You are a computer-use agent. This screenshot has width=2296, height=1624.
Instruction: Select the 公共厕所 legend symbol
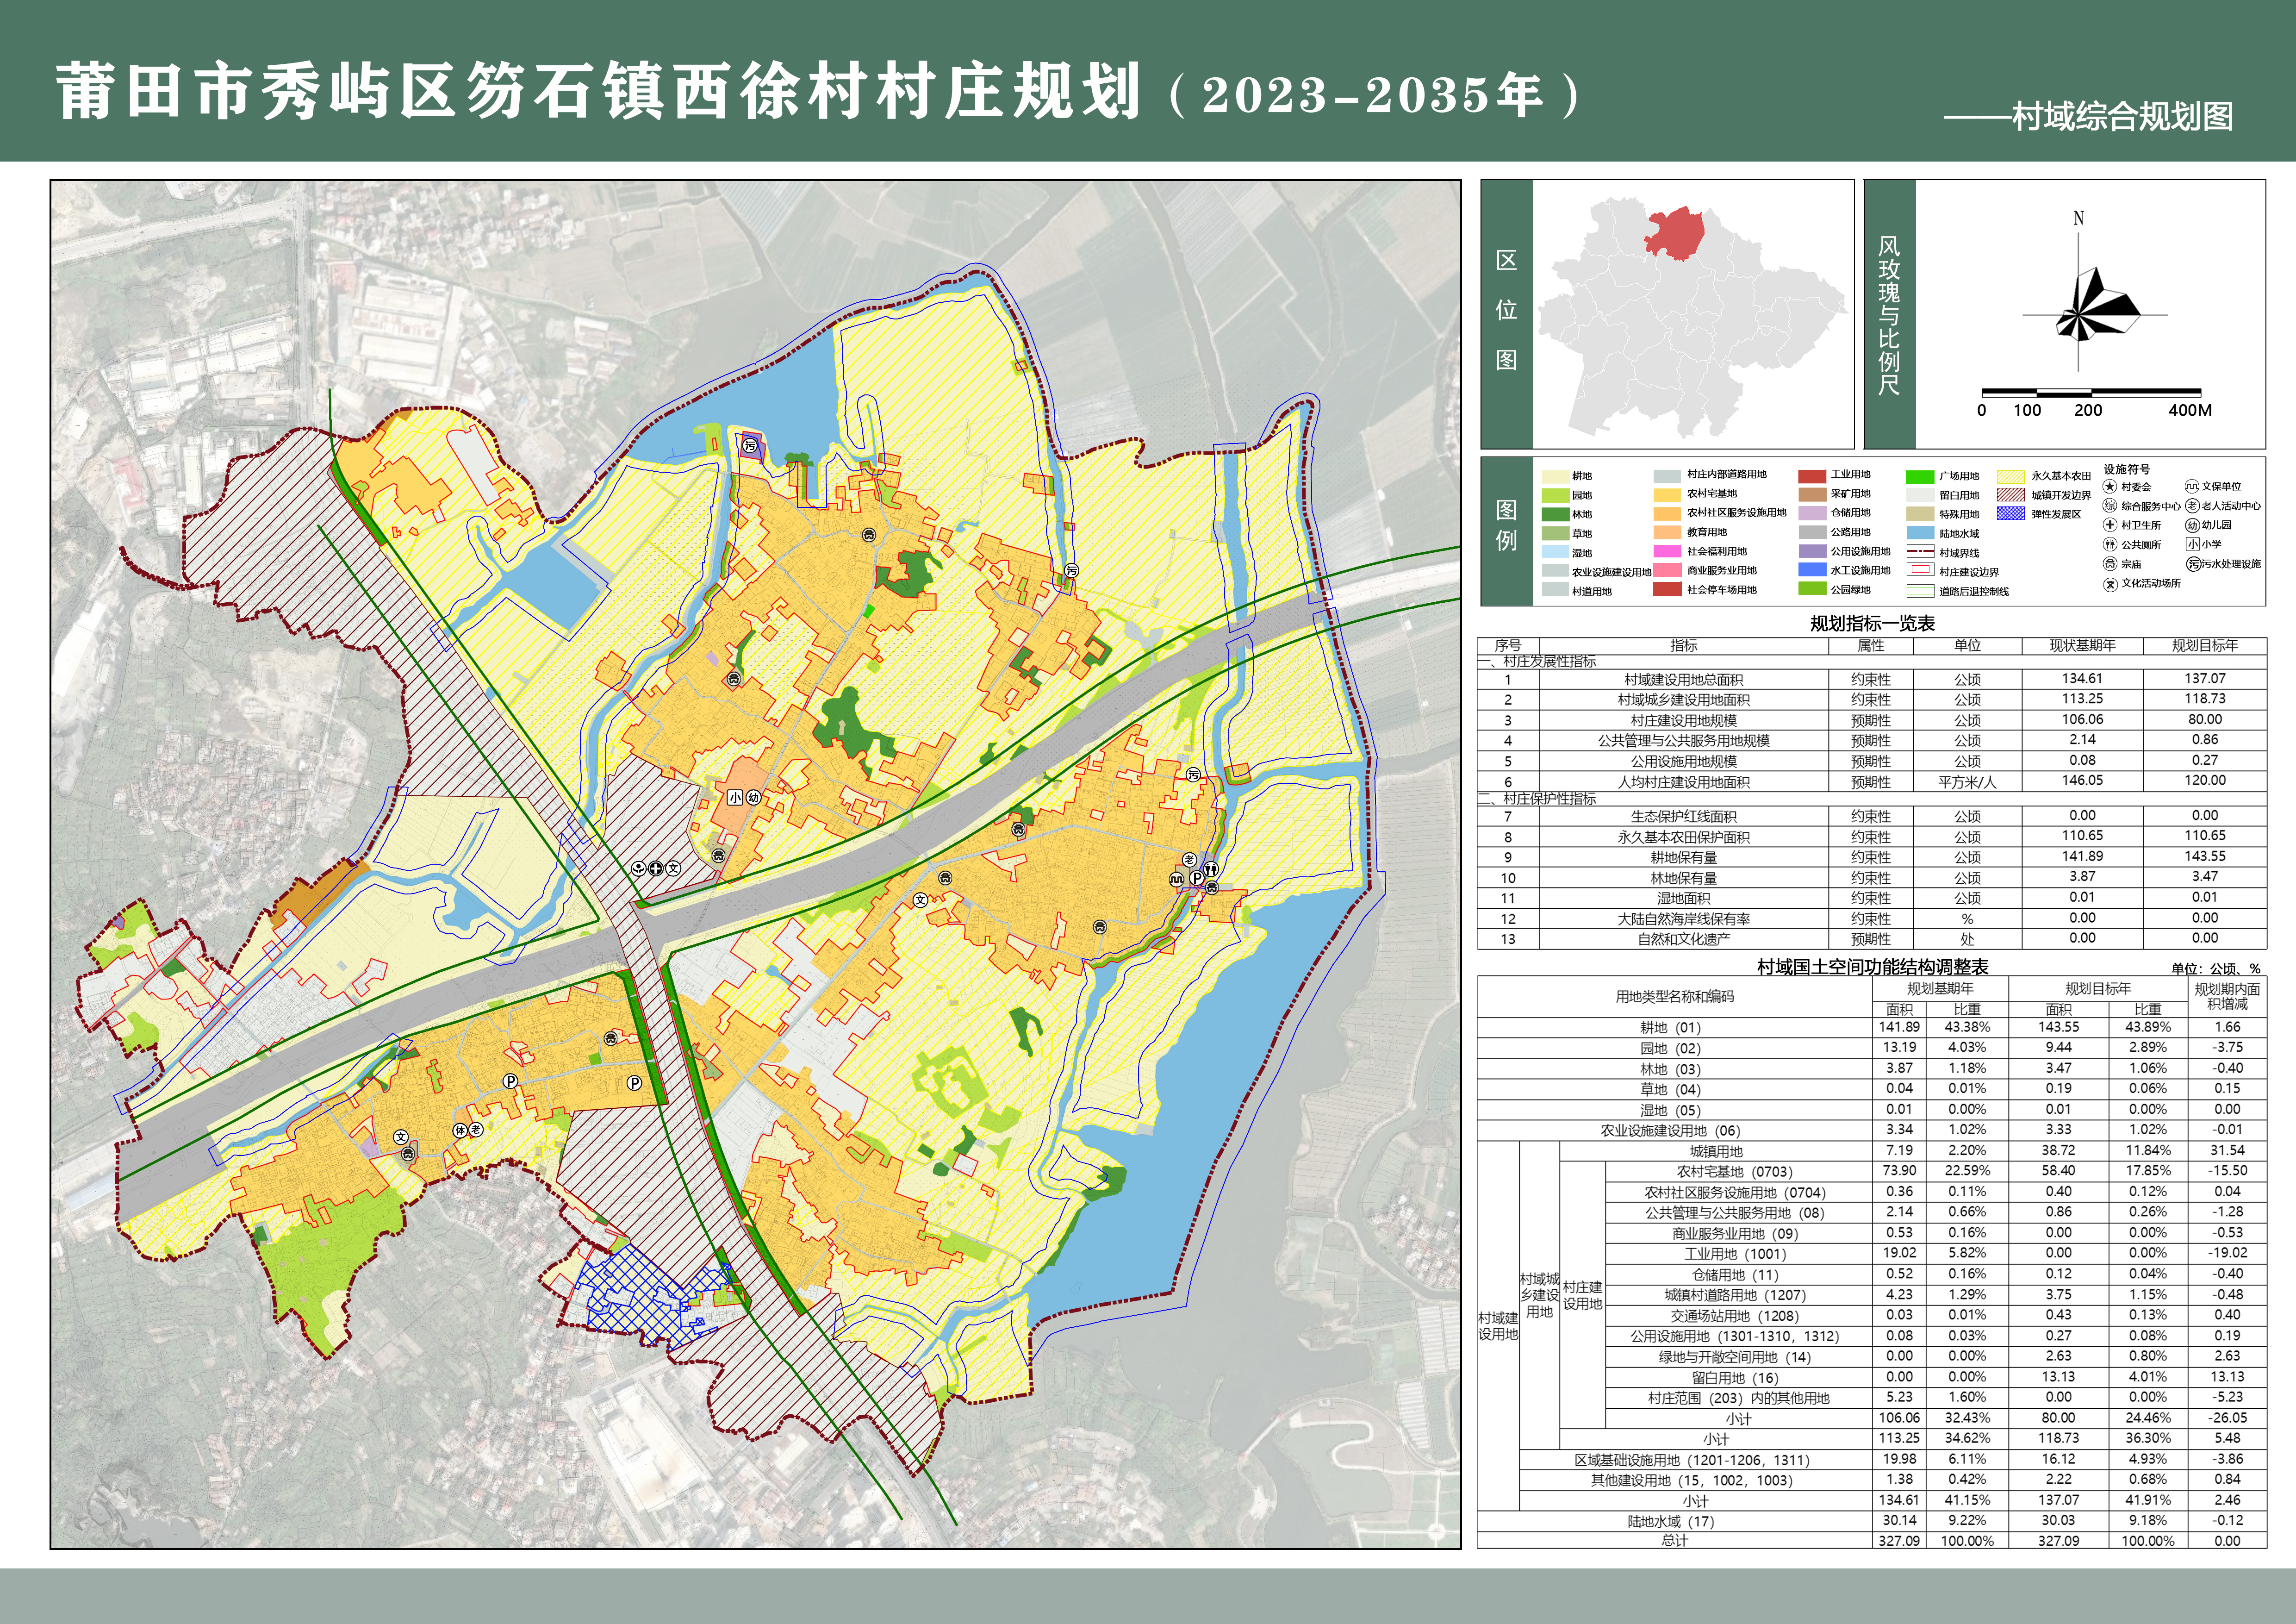(x=2110, y=544)
